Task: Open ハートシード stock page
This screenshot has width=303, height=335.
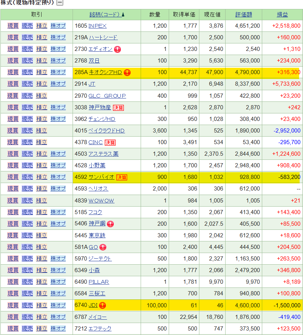Action: pos(103,37)
